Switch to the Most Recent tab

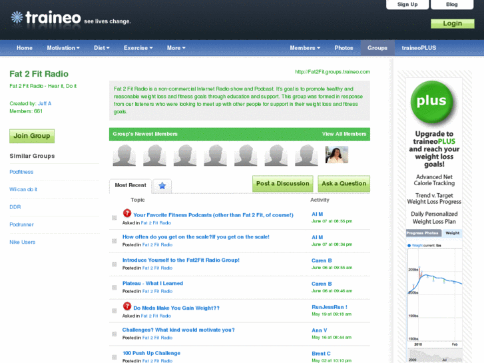pos(130,185)
